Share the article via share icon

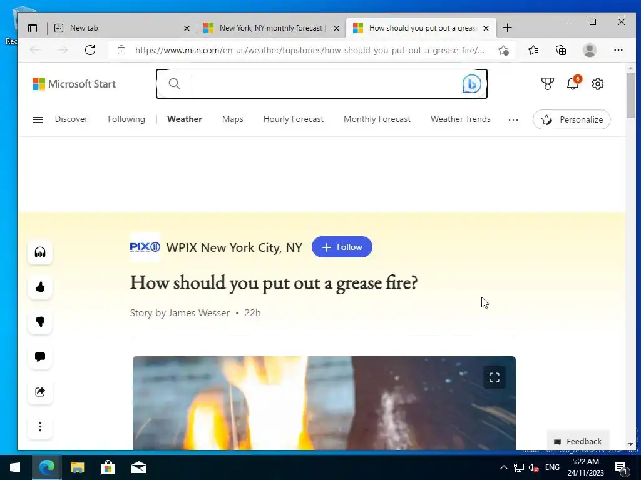(40, 392)
